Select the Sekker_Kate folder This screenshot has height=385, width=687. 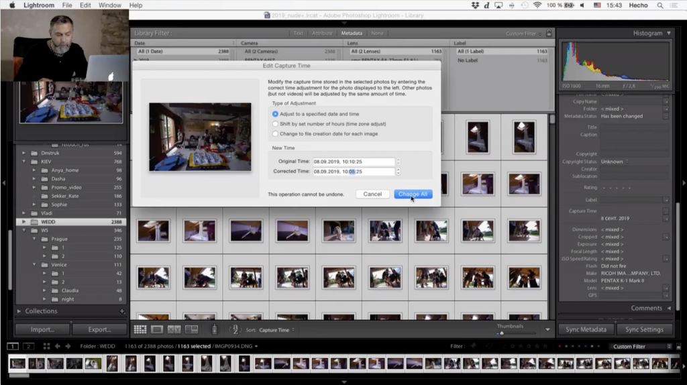65,197
